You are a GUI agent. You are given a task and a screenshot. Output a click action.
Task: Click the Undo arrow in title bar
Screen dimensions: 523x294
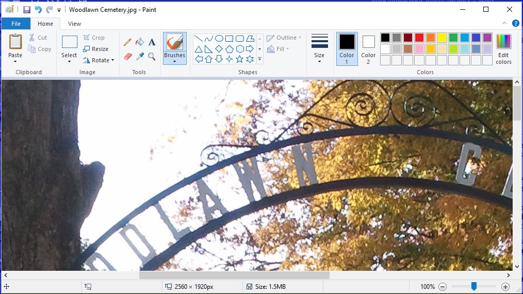click(x=38, y=10)
